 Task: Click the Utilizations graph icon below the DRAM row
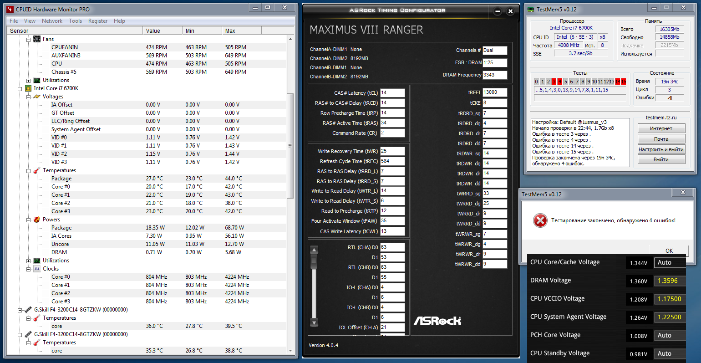37,261
